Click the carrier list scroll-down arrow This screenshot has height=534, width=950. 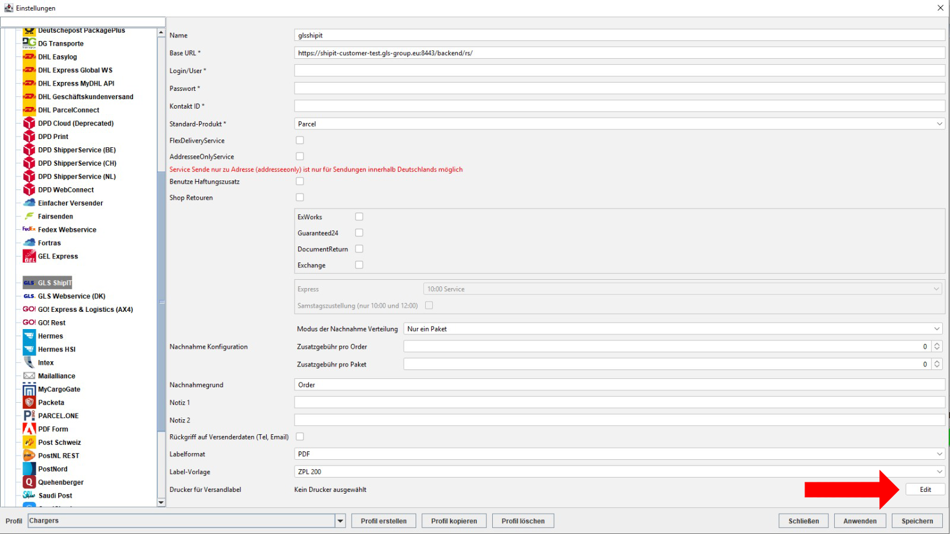click(161, 503)
